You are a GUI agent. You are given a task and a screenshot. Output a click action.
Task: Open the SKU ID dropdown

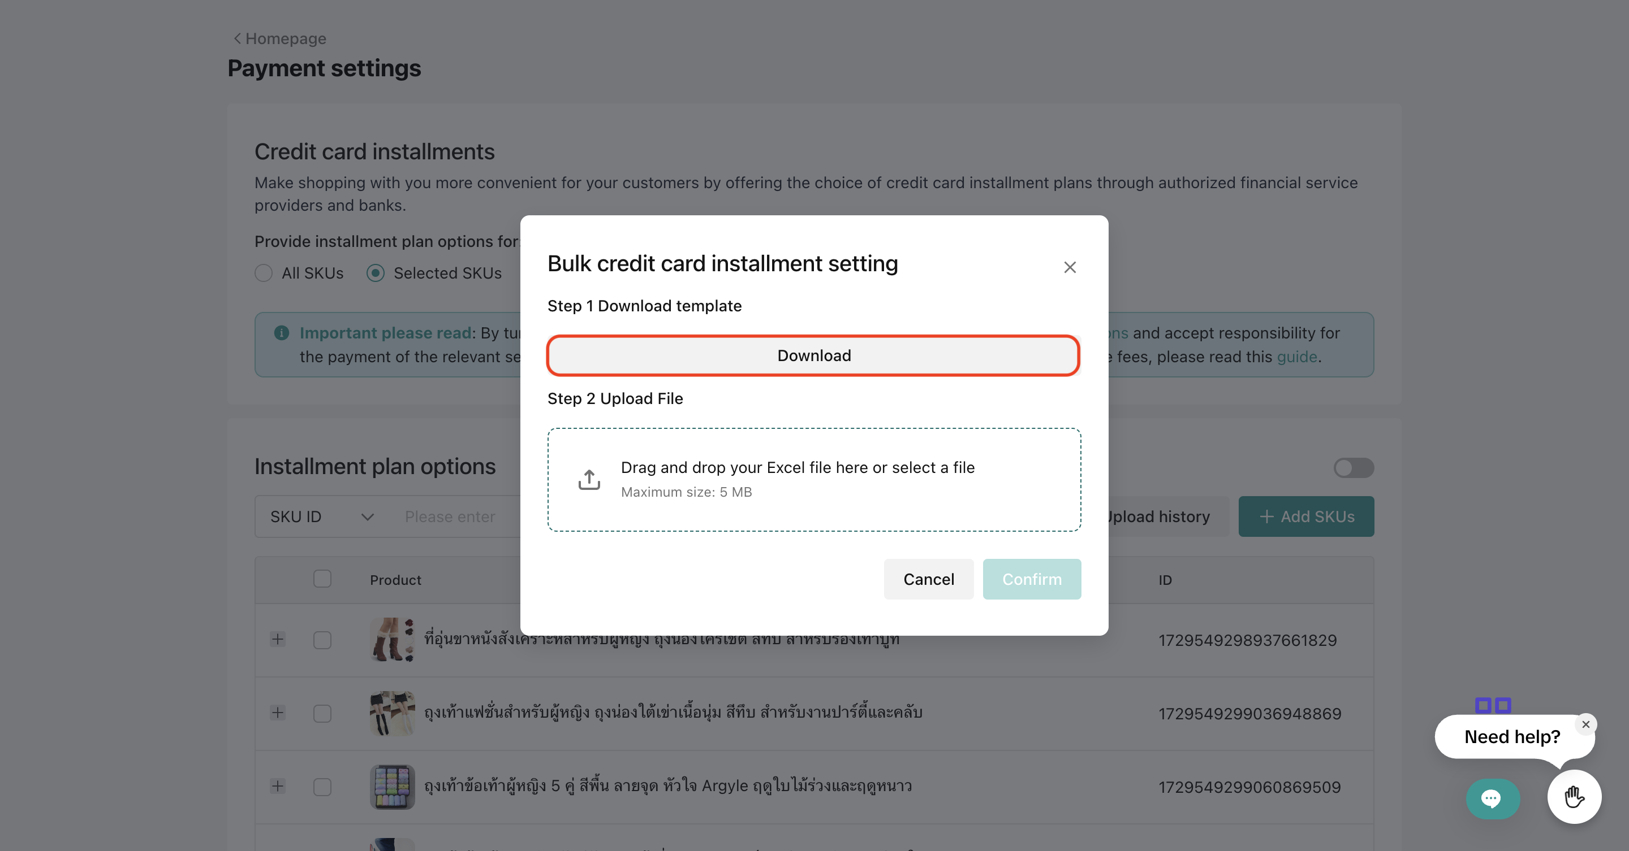(x=322, y=517)
